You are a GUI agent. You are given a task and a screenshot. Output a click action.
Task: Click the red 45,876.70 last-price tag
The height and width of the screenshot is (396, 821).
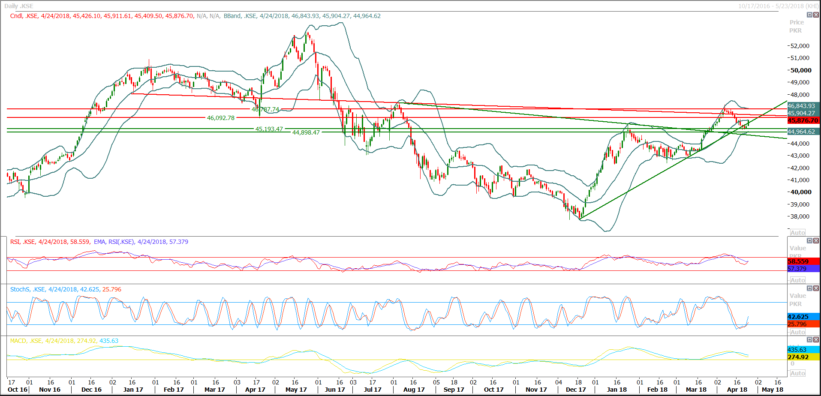803,121
